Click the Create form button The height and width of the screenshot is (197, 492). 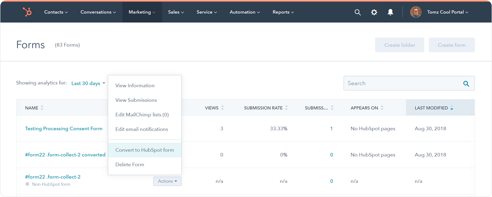point(452,45)
